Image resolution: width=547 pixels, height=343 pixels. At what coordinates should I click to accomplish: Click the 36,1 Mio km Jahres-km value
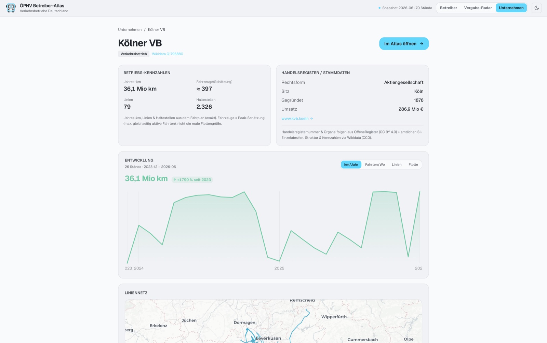point(140,89)
